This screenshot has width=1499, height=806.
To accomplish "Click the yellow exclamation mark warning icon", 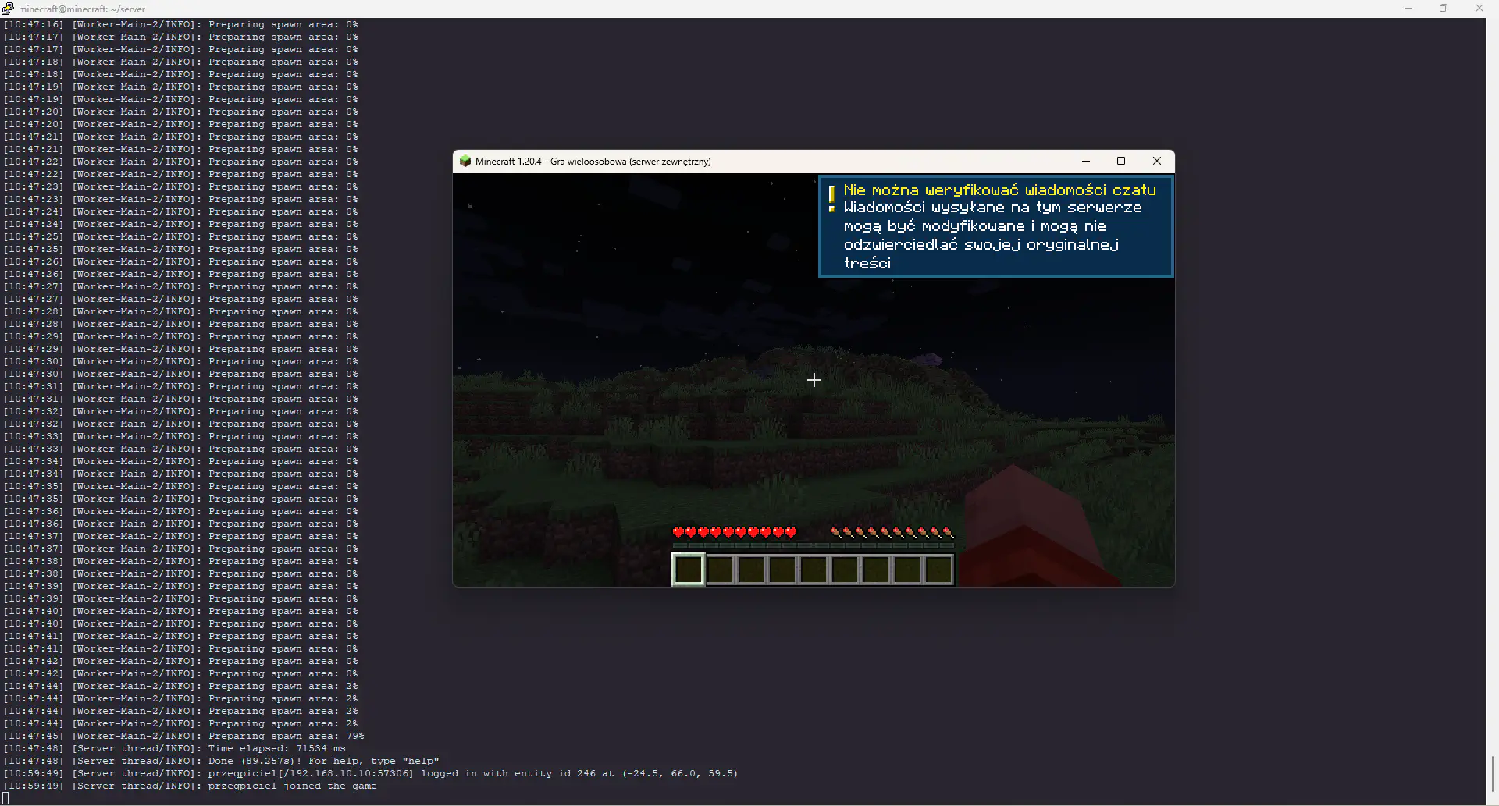I will tap(831, 199).
